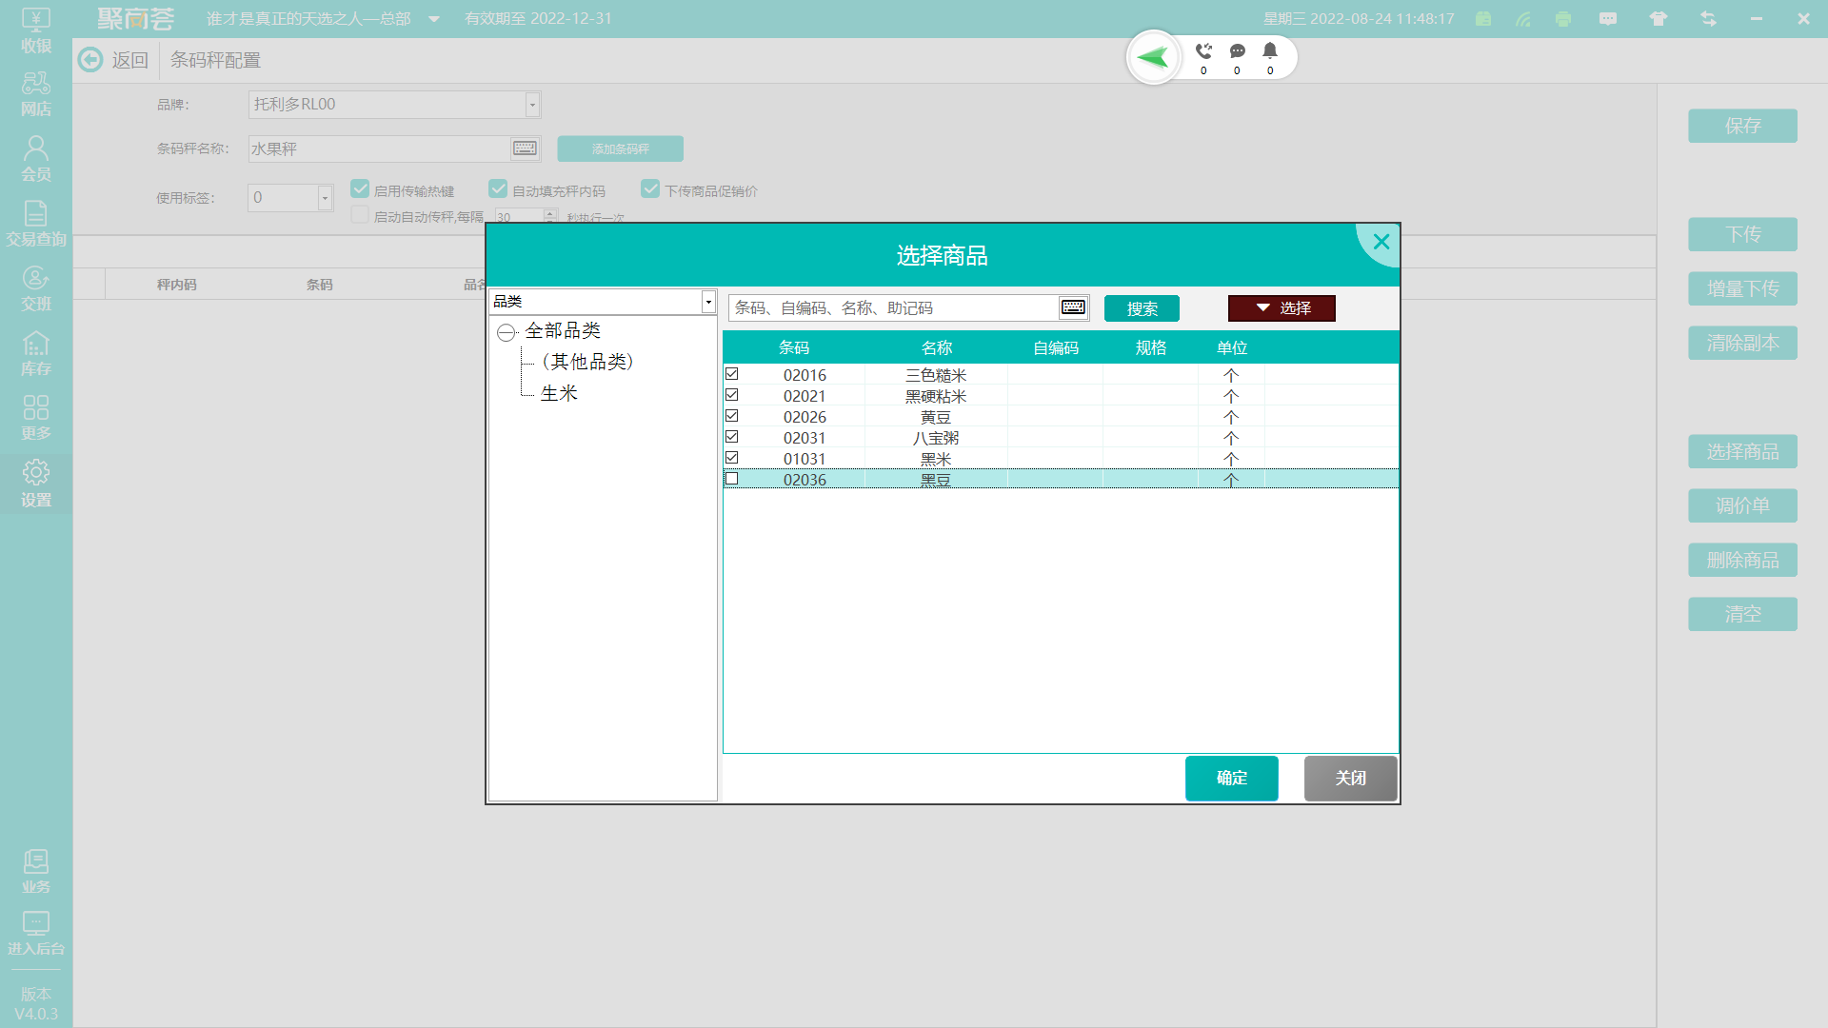Click the message bubble icon in title bar
This screenshot has height=1028, width=1828.
[1608, 19]
